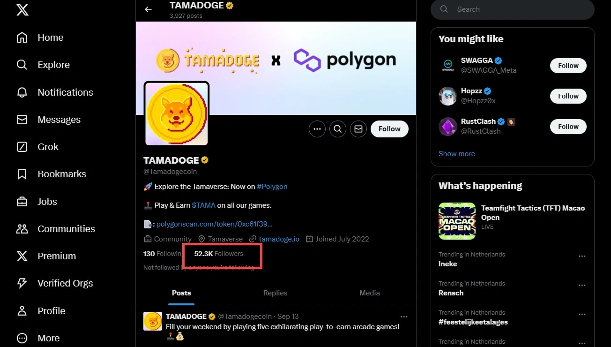Click the X logo icon
This screenshot has width=611, height=347.
(x=22, y=10)
